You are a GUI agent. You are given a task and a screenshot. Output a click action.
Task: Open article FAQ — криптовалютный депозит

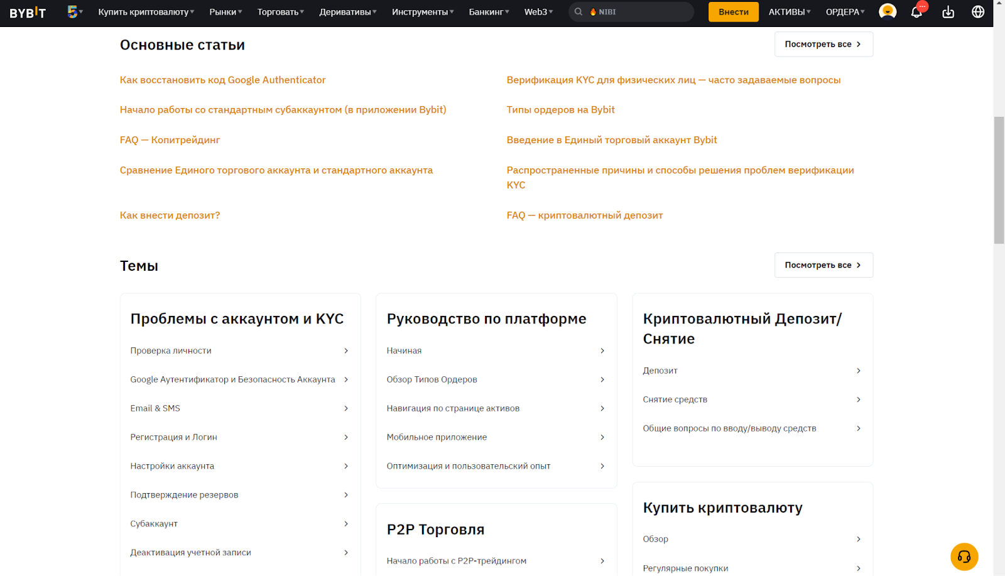(x=585, y=215)
